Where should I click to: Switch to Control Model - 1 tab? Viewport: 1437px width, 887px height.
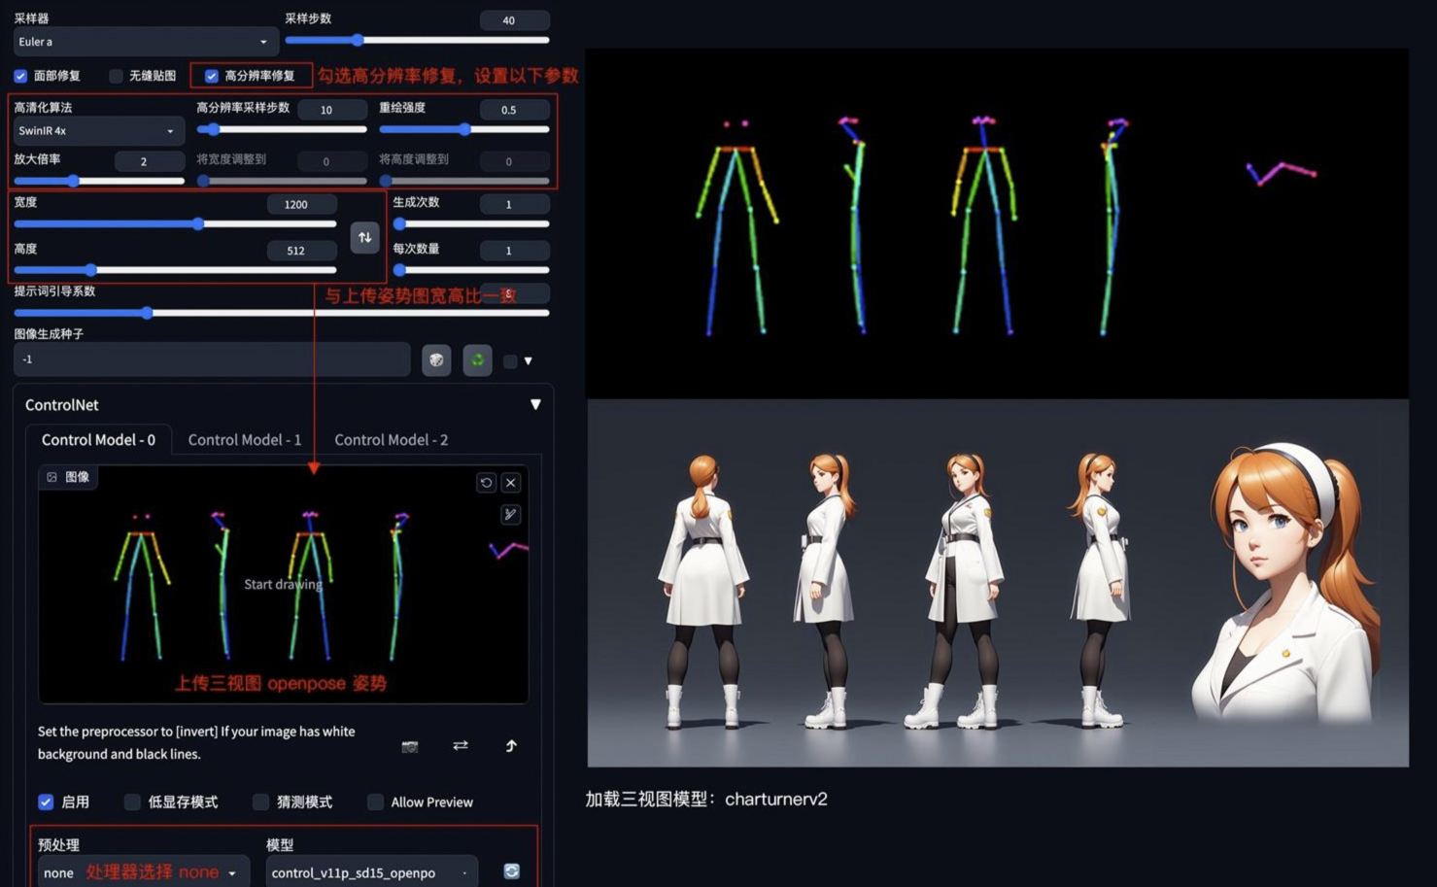click(245, 440)
